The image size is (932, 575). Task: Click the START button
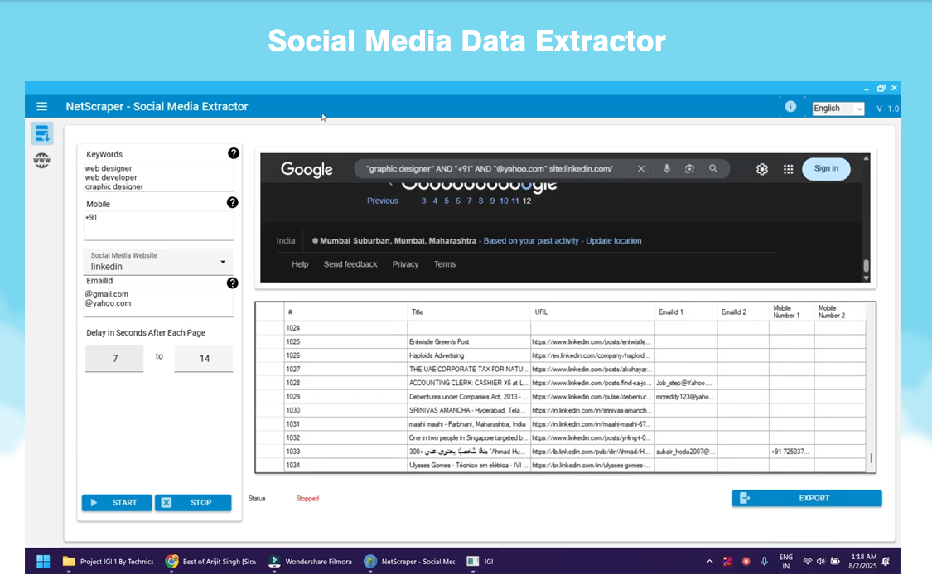coord(117,502)
